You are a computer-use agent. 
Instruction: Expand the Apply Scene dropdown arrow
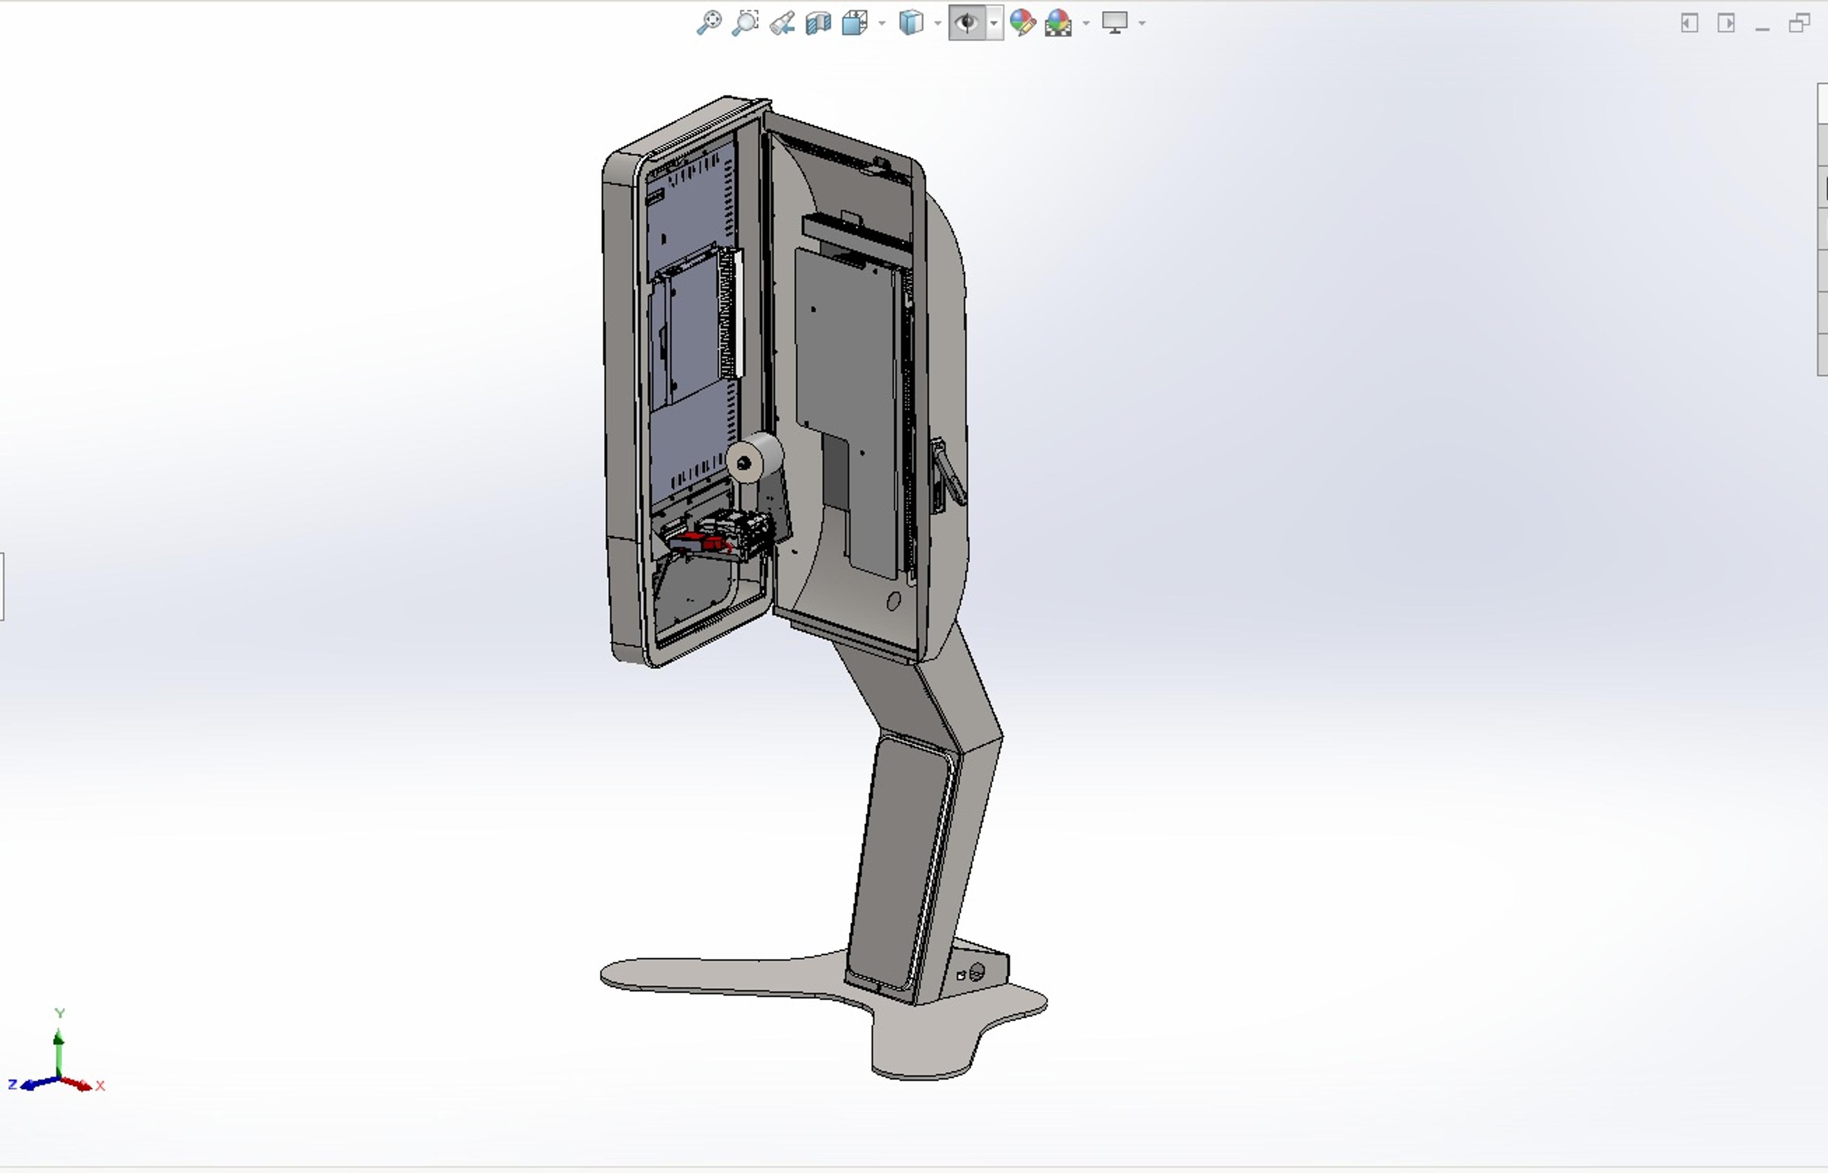(1087, 24)
